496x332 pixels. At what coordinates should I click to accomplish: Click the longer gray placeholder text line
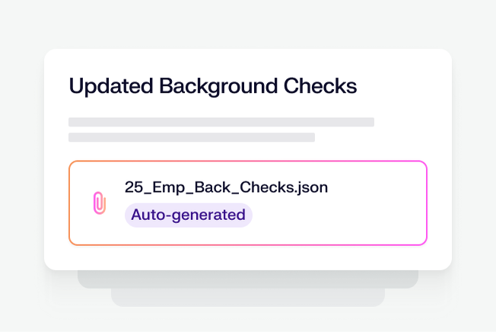(x=221, y=122)
